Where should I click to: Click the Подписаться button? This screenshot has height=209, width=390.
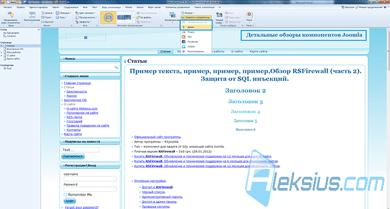coord(73,156)
